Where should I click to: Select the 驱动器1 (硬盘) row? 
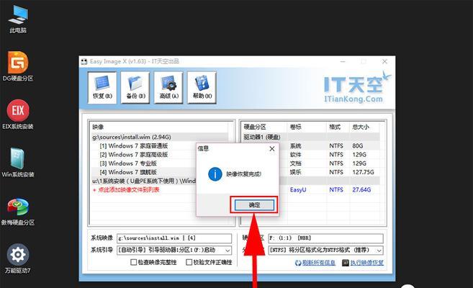point(311,137)
